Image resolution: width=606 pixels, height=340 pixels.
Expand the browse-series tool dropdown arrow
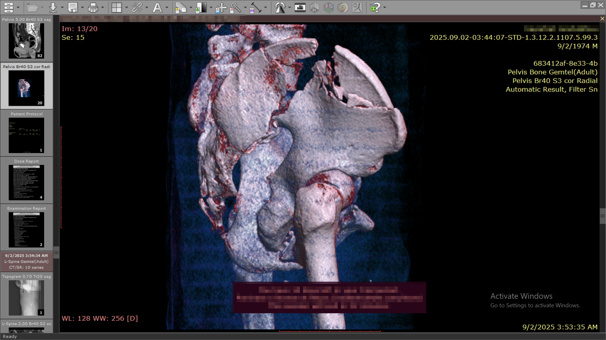[x=191, y=8]
